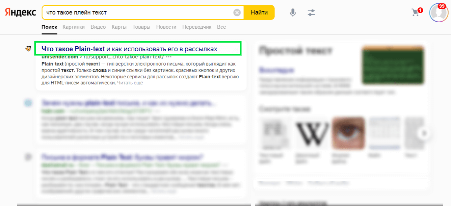Open the Карты tab
Viewport: 451px width, 206px height.
click(x=119, y=27)
